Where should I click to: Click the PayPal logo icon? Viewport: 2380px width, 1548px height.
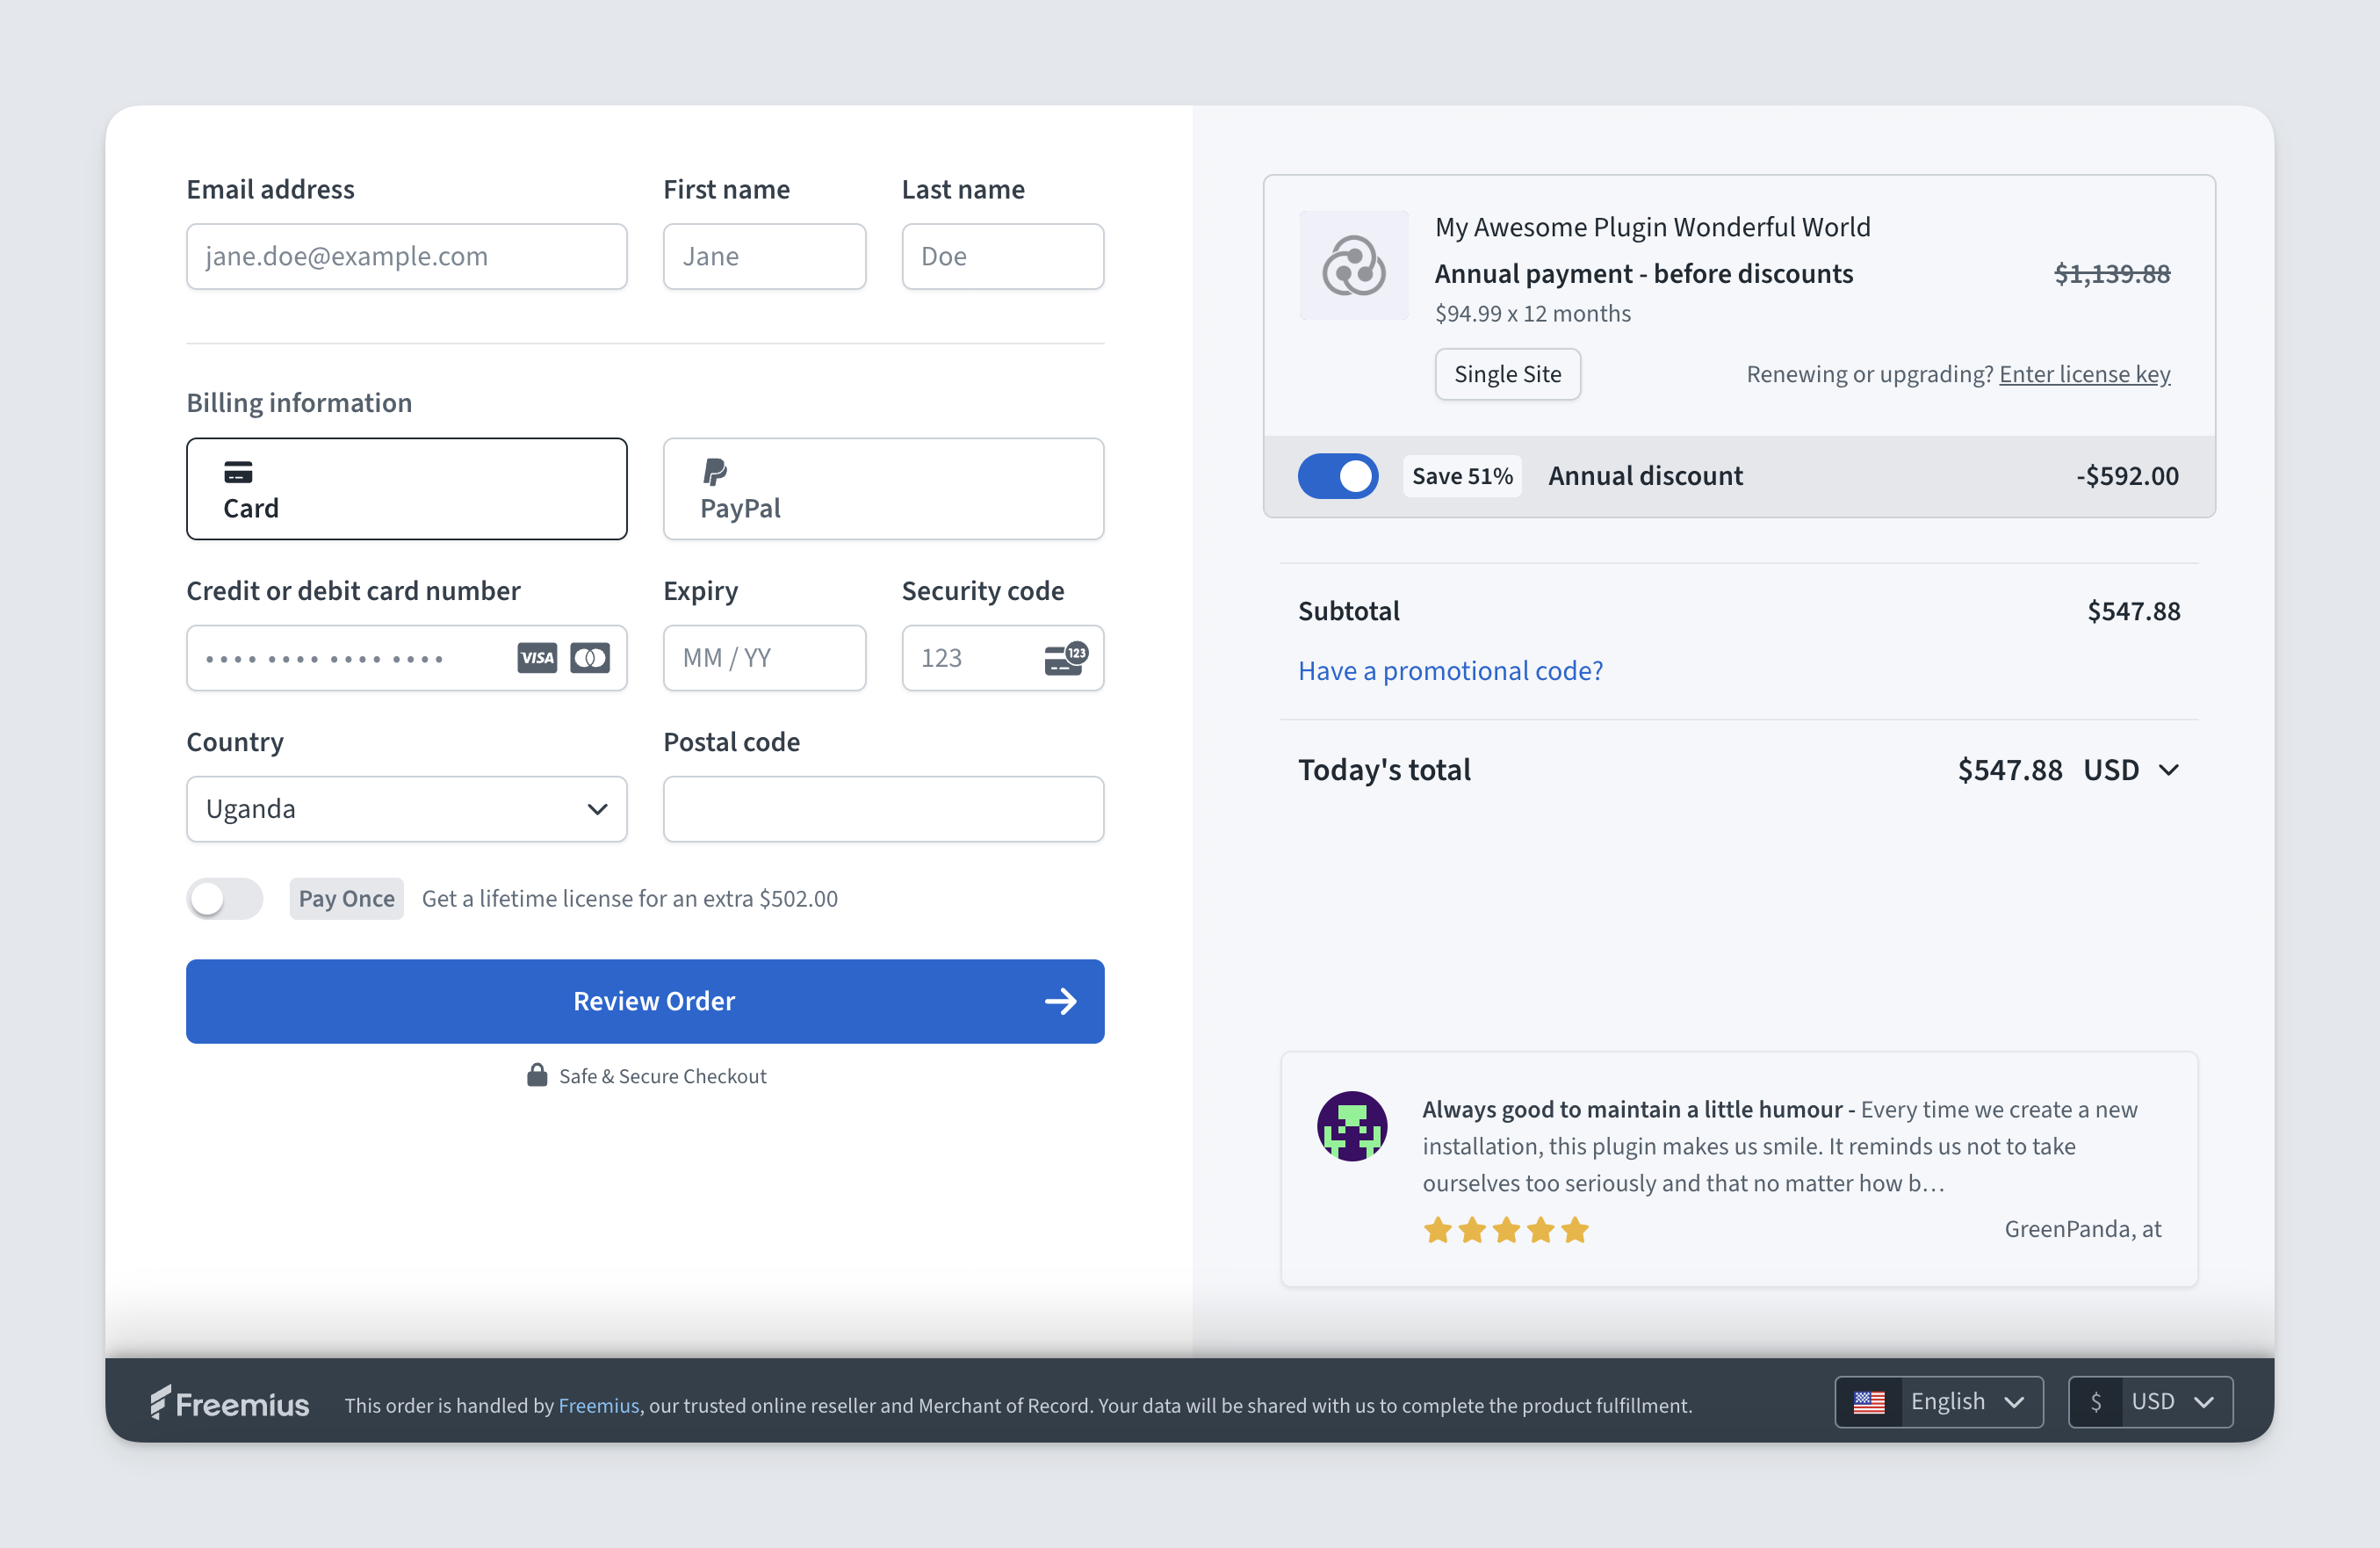pos(715,471)
